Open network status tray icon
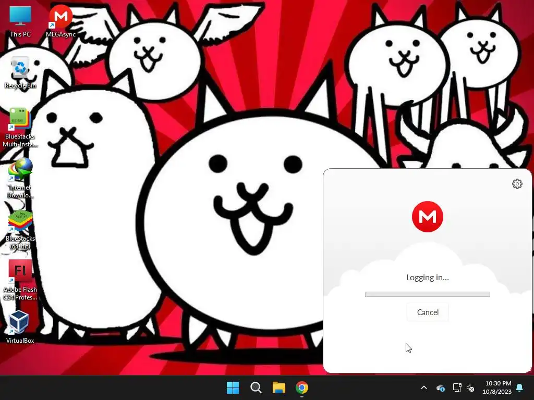This screenshot has height=400, width=534. [457, 387]
